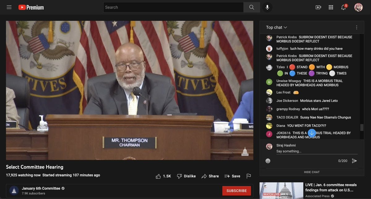Viewport: 371px width, 199px height.
Task: Click Save to playlist
Action: pyautogui.click(x=232, y=176)
